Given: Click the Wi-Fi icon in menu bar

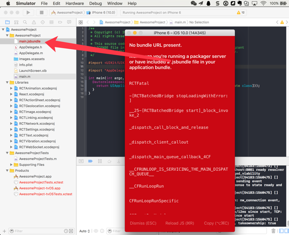Looking at the screenshot, I should point(264,3).
